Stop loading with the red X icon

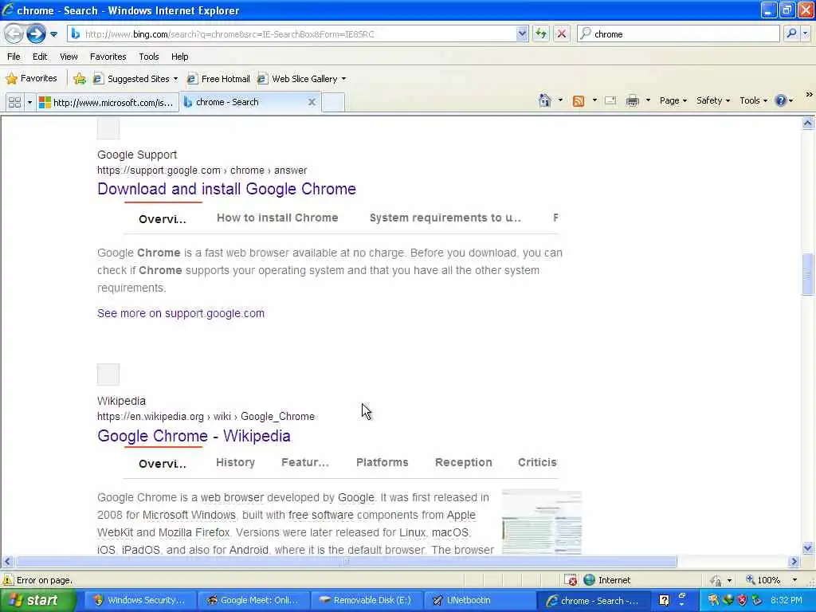click(x=562, y=33)
